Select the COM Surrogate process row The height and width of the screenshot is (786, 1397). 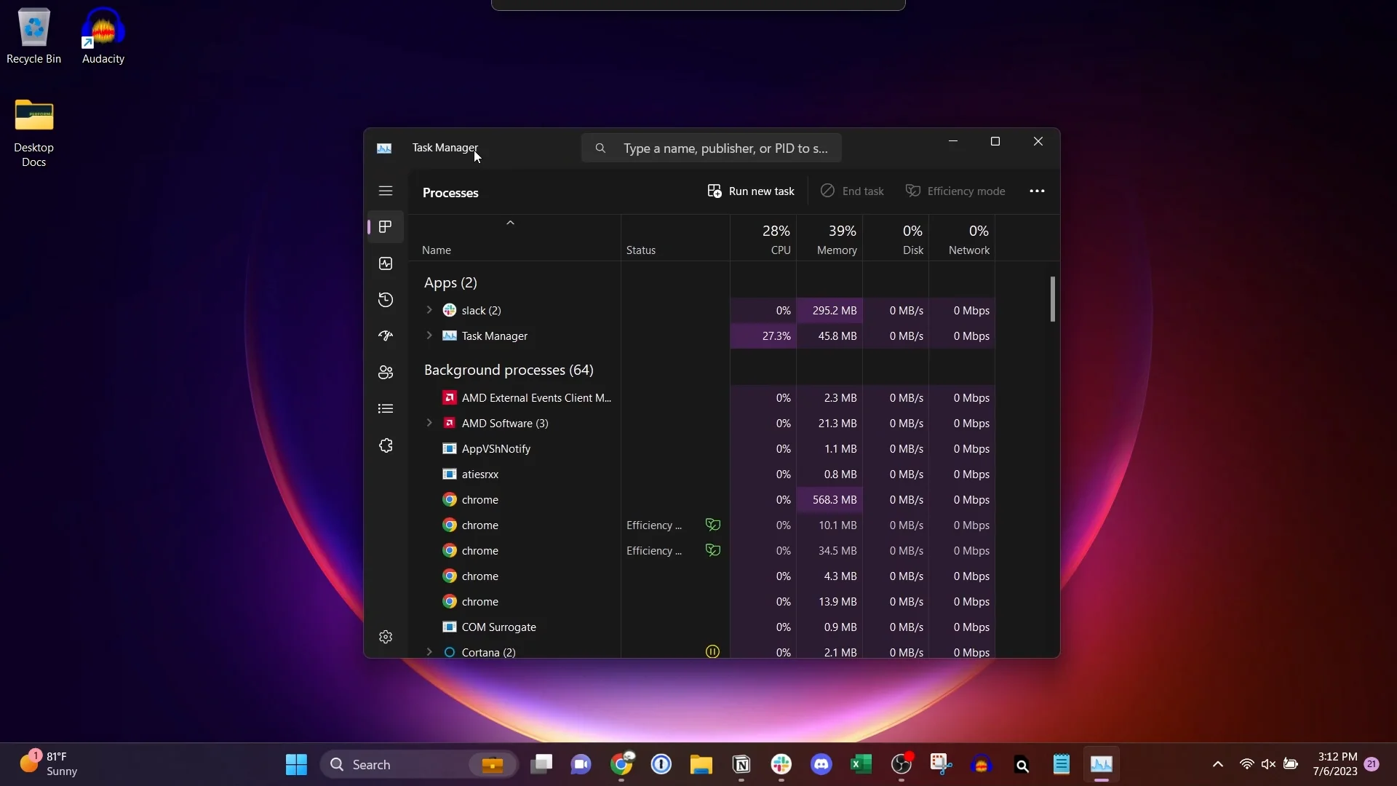498,627
